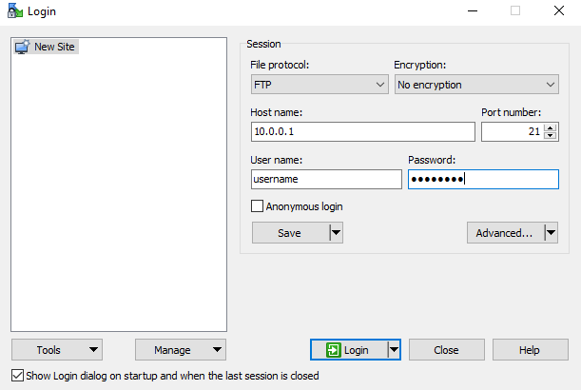Image resolution: width=581 pixels, height=390 pixels.
Task: Click the New Site computer icon
Action: [23, 47]
